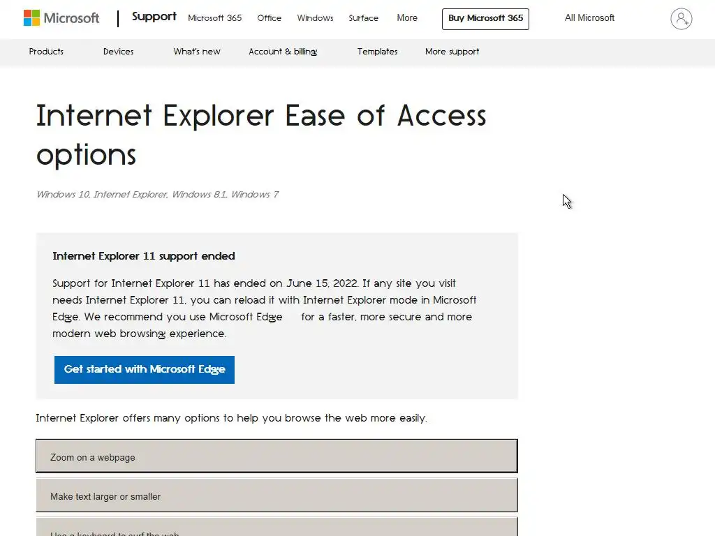Select Office in the top navigation
Image resolution: width=715 pixels, height=536 pixels.
click(x=269, y=18)
